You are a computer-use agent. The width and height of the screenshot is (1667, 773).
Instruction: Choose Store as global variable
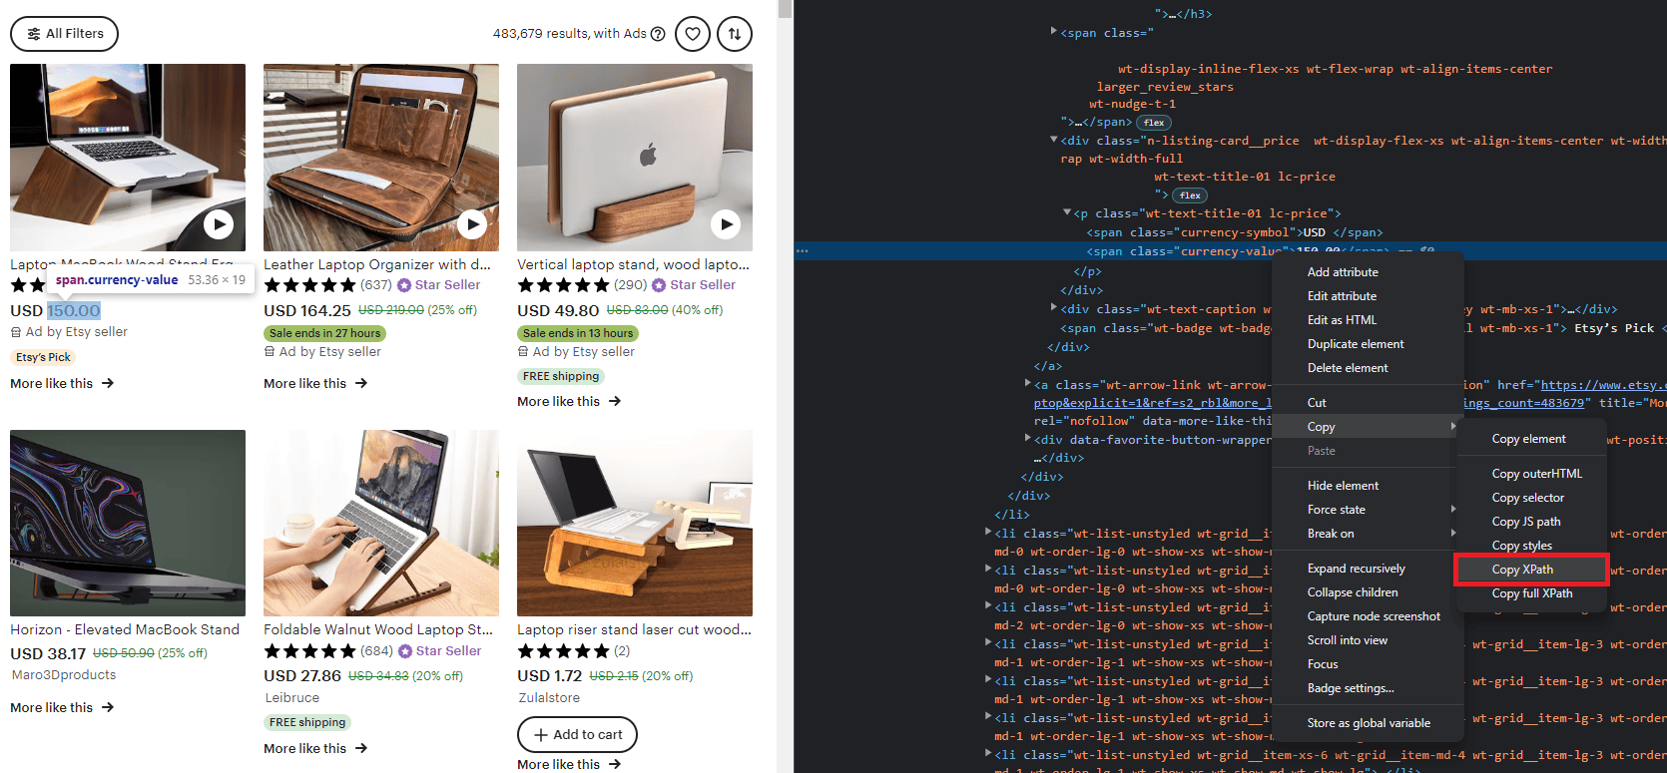pyautogui.click(x=1368, y=723)
